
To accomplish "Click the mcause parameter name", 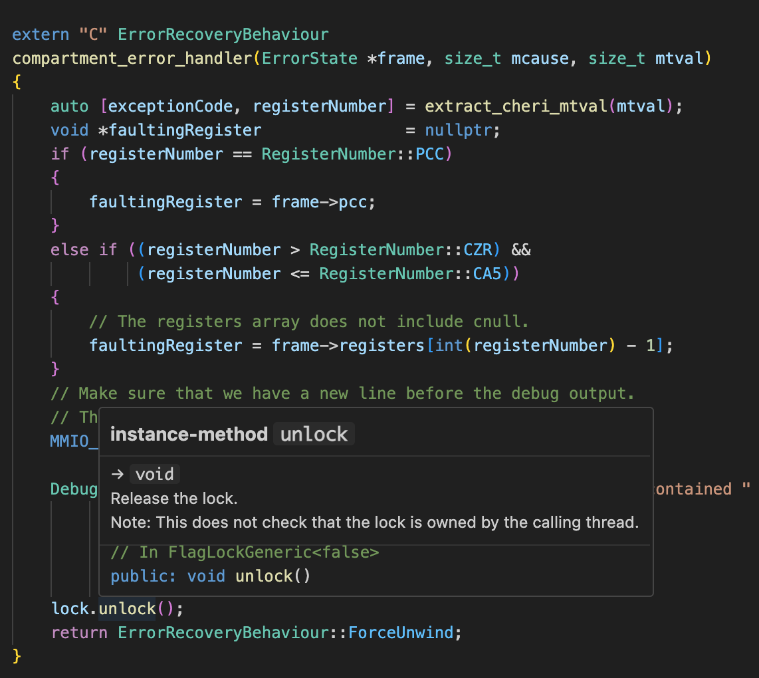I will pos(540,58).
